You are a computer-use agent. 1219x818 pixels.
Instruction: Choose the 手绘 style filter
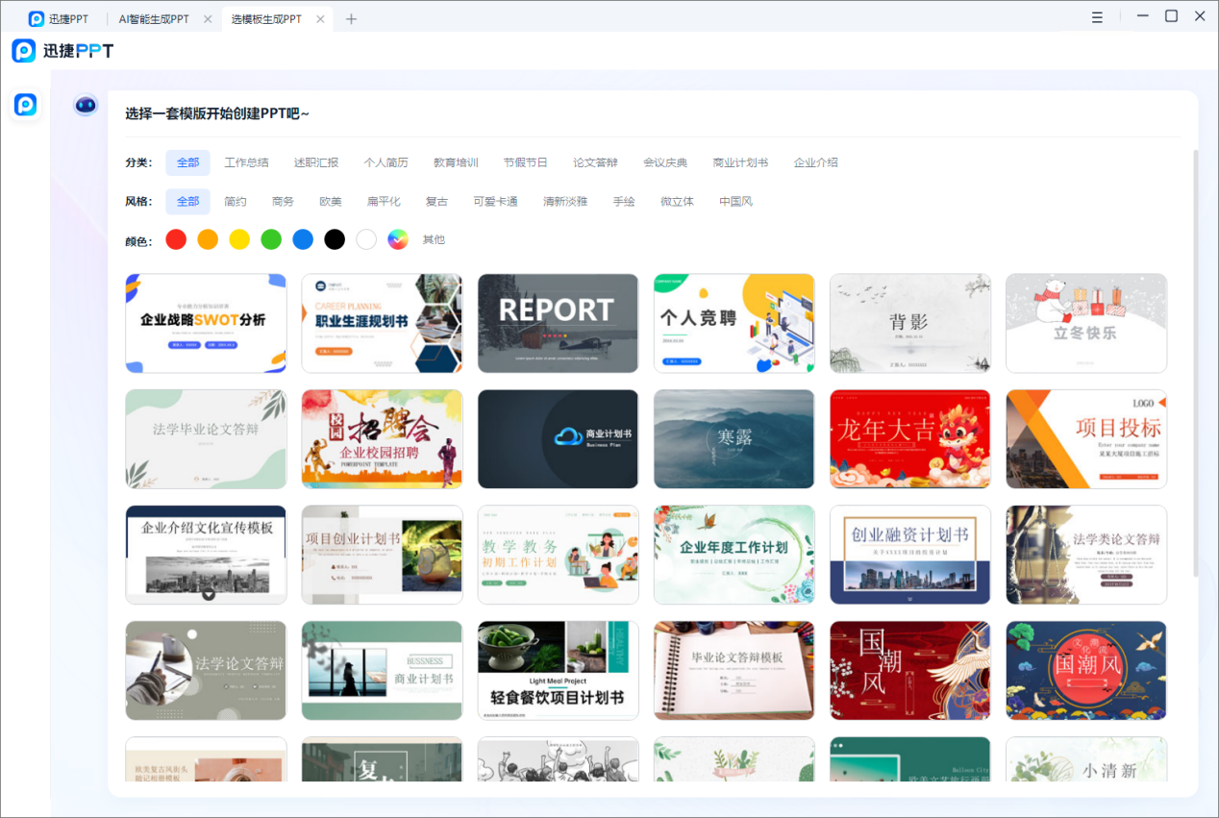coord(624,201)
